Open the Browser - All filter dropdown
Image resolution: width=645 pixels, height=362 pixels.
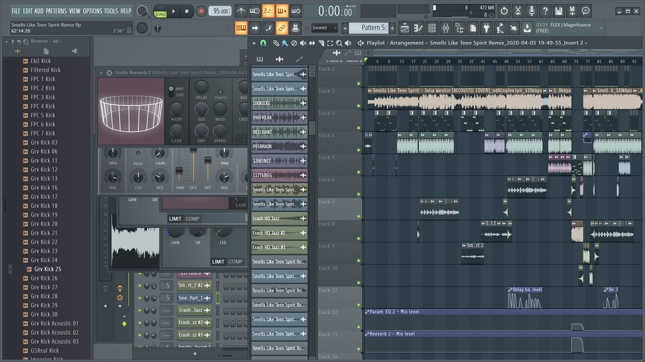(x=61, y=41)
